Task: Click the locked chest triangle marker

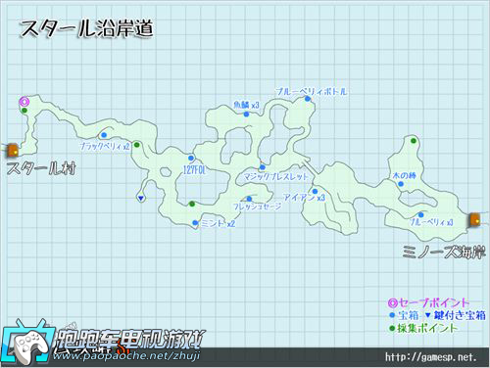Action: point(140,198)
